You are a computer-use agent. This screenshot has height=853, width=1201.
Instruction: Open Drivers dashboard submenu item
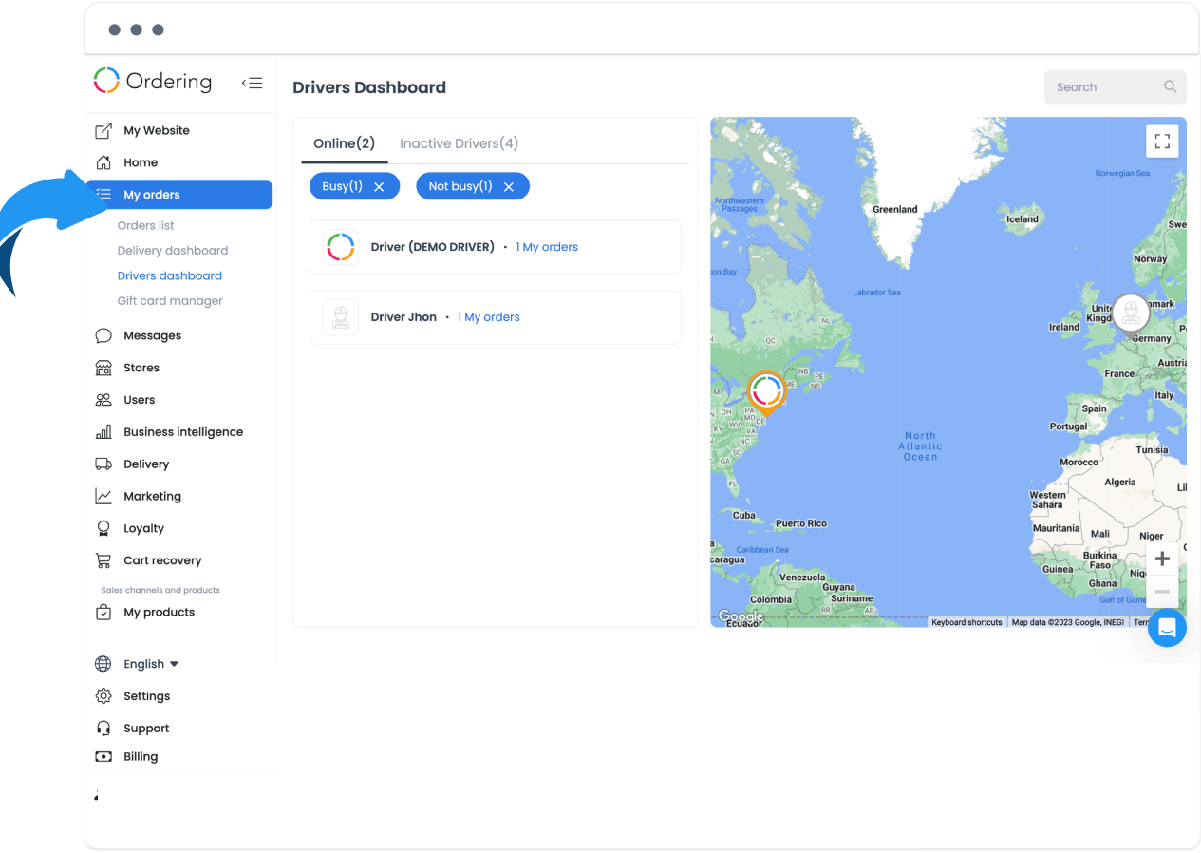tap(170, 275)
